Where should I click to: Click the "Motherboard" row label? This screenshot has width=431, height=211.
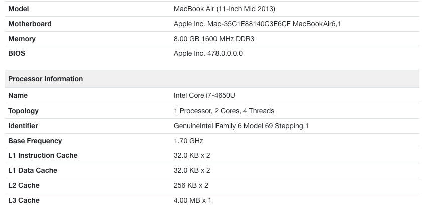pos(30,24)
